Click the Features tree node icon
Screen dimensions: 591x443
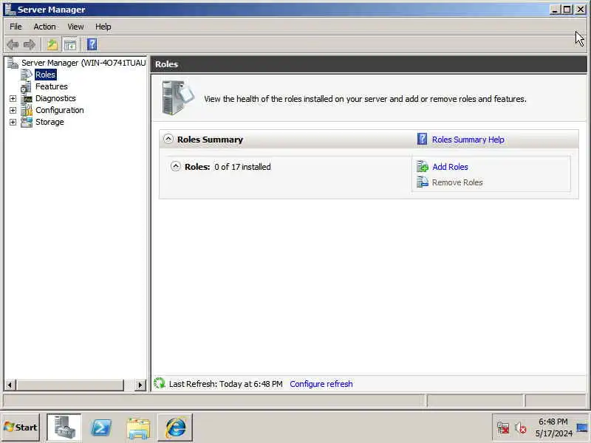[x=27, y=86]
